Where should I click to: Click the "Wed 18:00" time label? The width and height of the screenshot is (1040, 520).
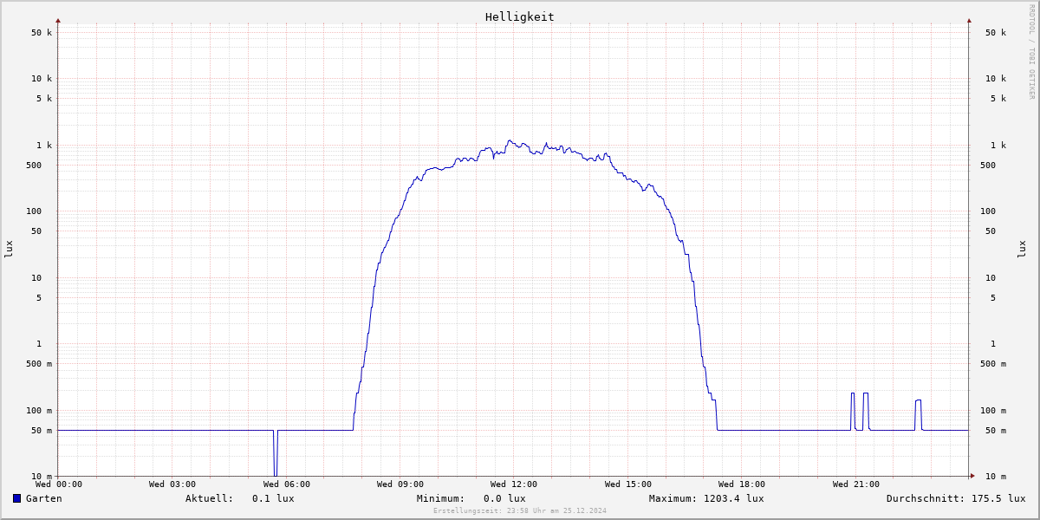(x=742, y=484)
